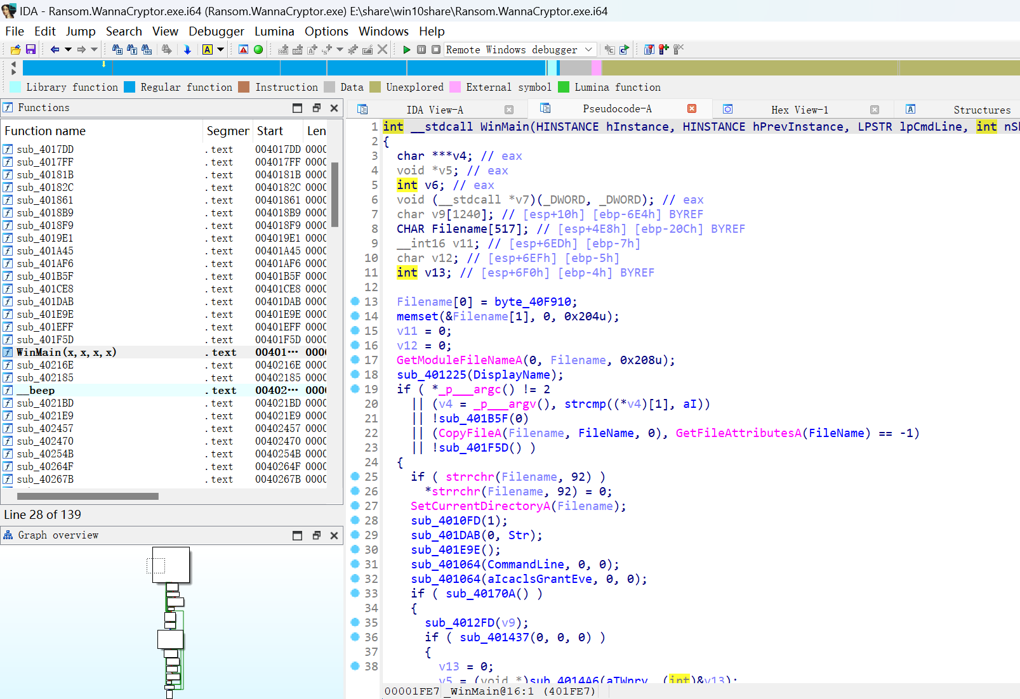This screenshot has width=1020, height=699.
Task: Click the Save database icon
Action: [30, 49]
